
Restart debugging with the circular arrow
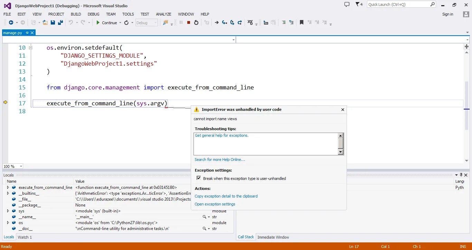196,22
